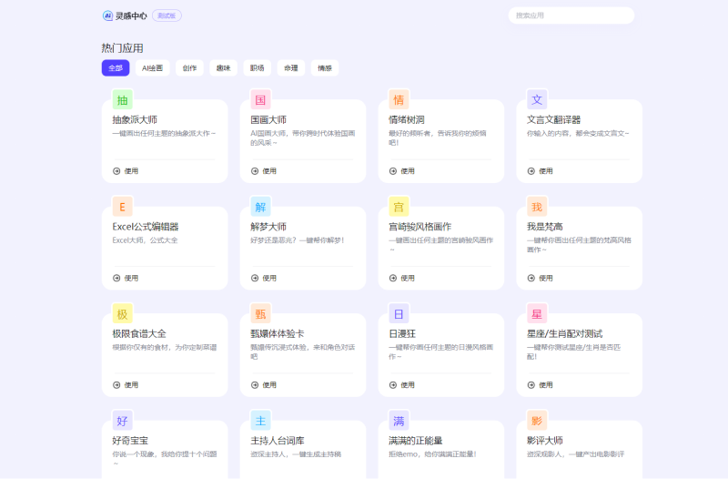The width and height of the screenshot is (728, 479).
Task: Click the 灵感中心 AI logo icon
Action: point(107,15)
